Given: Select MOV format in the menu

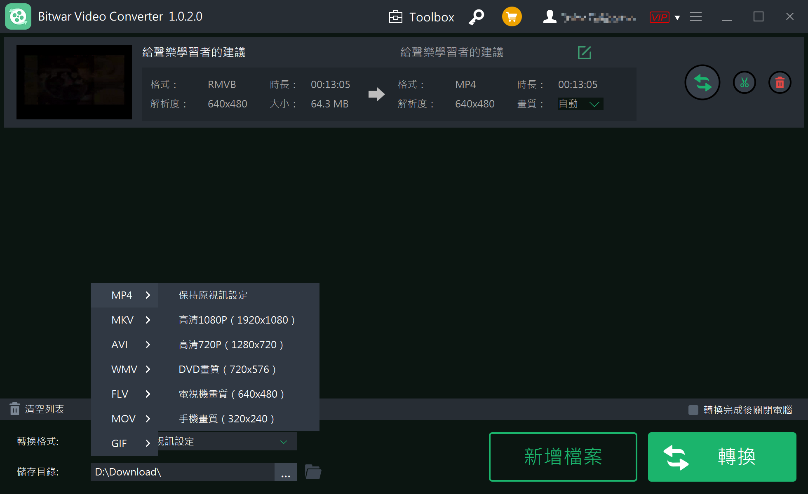Looking at the screenshot, I should 124,419.
